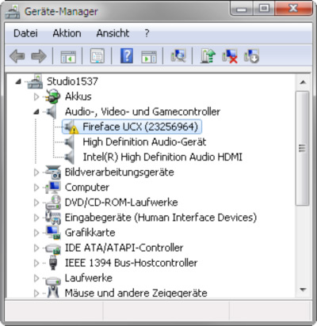Image resolution: width=317 pixels, height=326 pixels.
Task: Select the Studio1537 root label
Action: click(72, 81)
